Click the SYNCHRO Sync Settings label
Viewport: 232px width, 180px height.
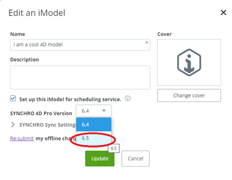[x=48, y=125]
